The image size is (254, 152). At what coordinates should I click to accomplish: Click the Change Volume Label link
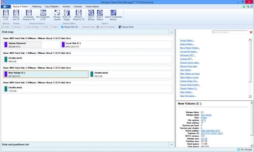pos(190,63)
